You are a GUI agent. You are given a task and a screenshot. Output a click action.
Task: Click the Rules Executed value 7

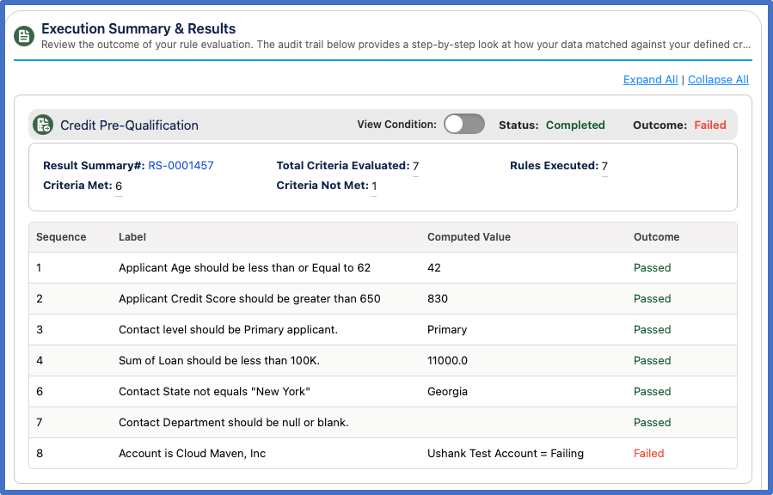[604, 166]
